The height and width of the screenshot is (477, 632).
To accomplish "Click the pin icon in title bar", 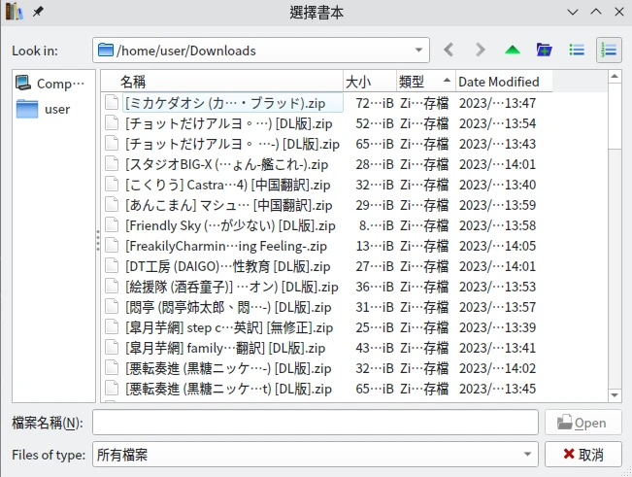I will point(38,12).
